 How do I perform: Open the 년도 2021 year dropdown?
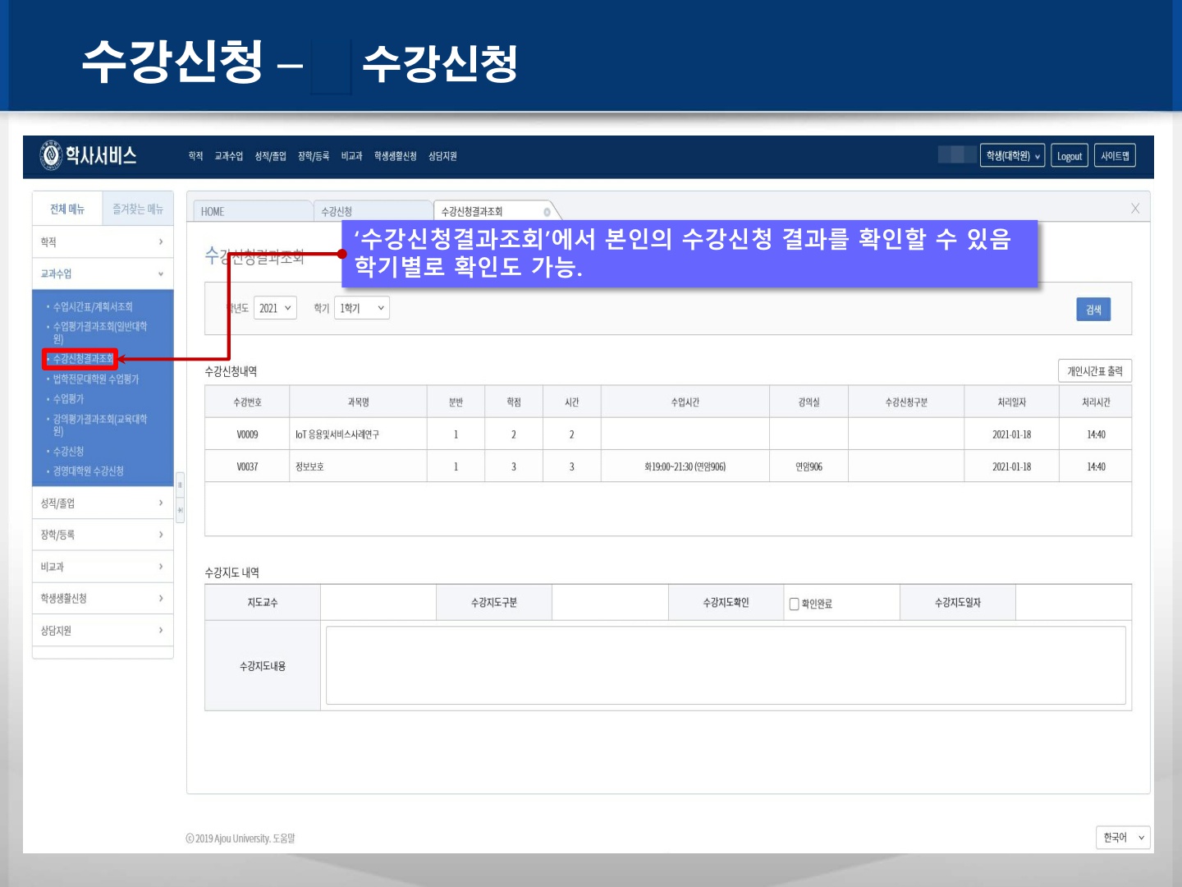coord(275,308)
